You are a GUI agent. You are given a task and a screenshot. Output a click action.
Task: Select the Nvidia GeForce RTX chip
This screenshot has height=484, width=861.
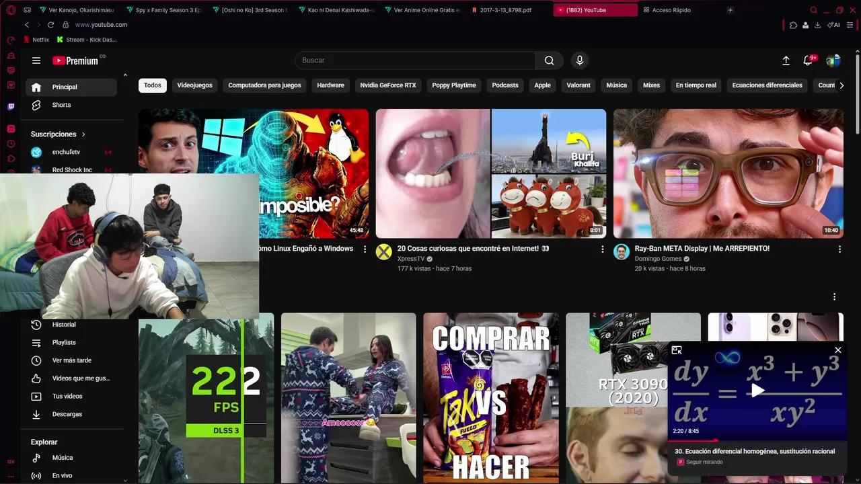click(x=388, y=85)
